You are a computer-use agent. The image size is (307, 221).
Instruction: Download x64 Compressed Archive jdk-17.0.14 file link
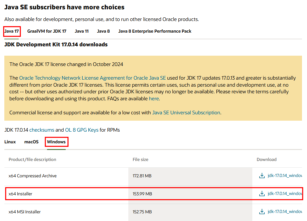tap(285, 176)
